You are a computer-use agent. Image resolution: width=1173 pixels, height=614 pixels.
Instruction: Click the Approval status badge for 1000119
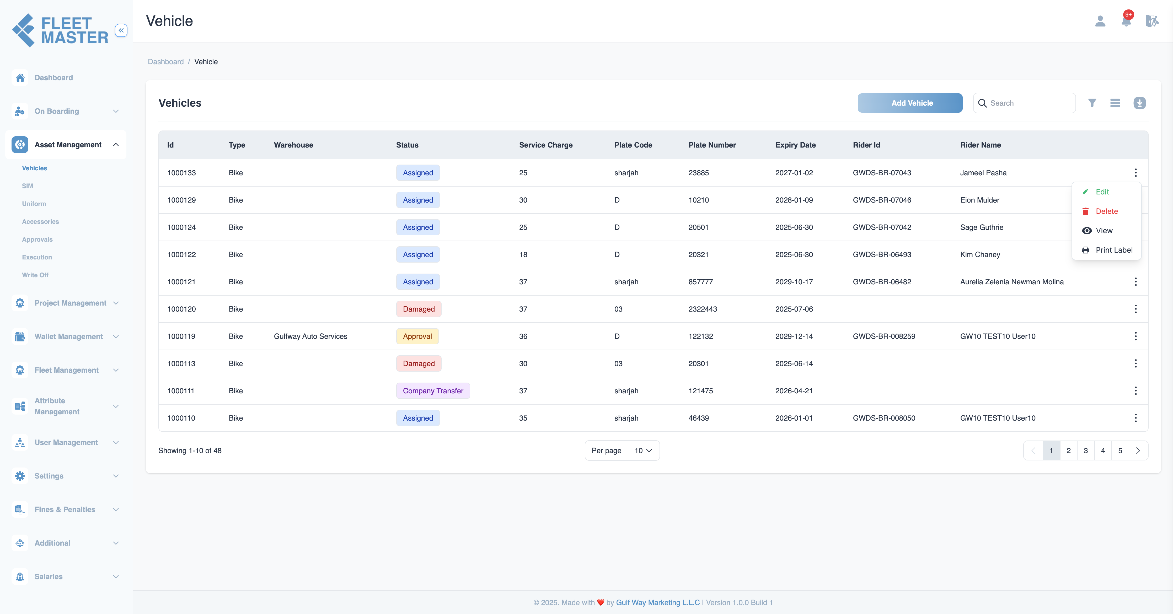click(x=417, y=336)
